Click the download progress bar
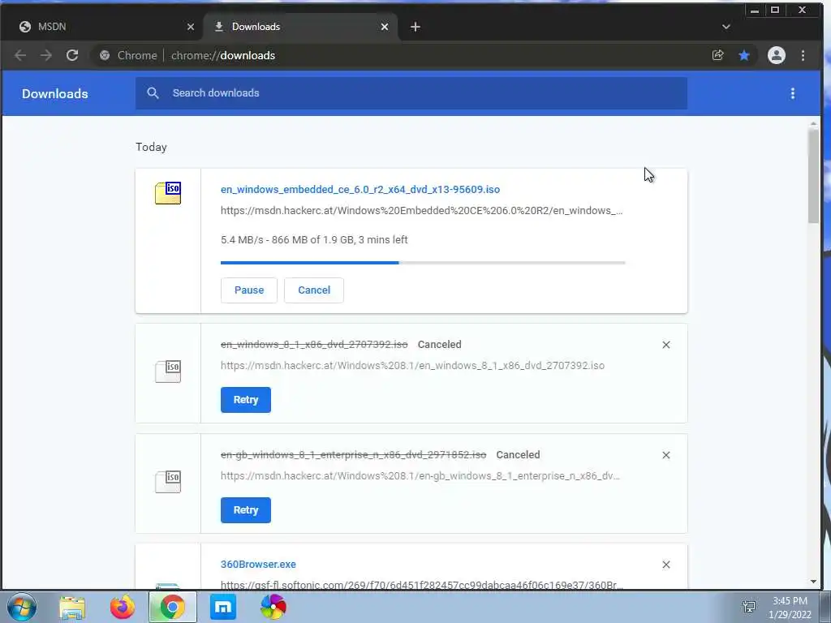Viewport: 831px width, 623px height. click(x=423, y=262)
